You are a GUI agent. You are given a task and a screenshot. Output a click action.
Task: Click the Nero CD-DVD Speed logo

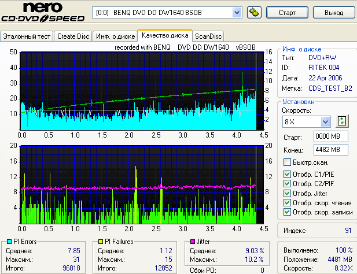pos(43,13)
